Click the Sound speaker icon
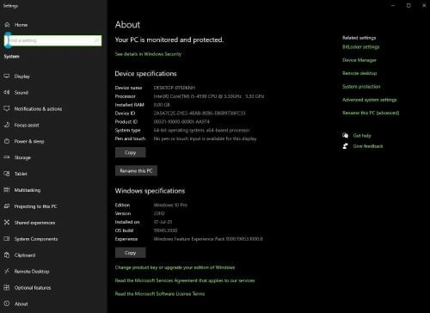Image resolution: width=430 pixels, height=313 pixels. [x=7, y=92]
